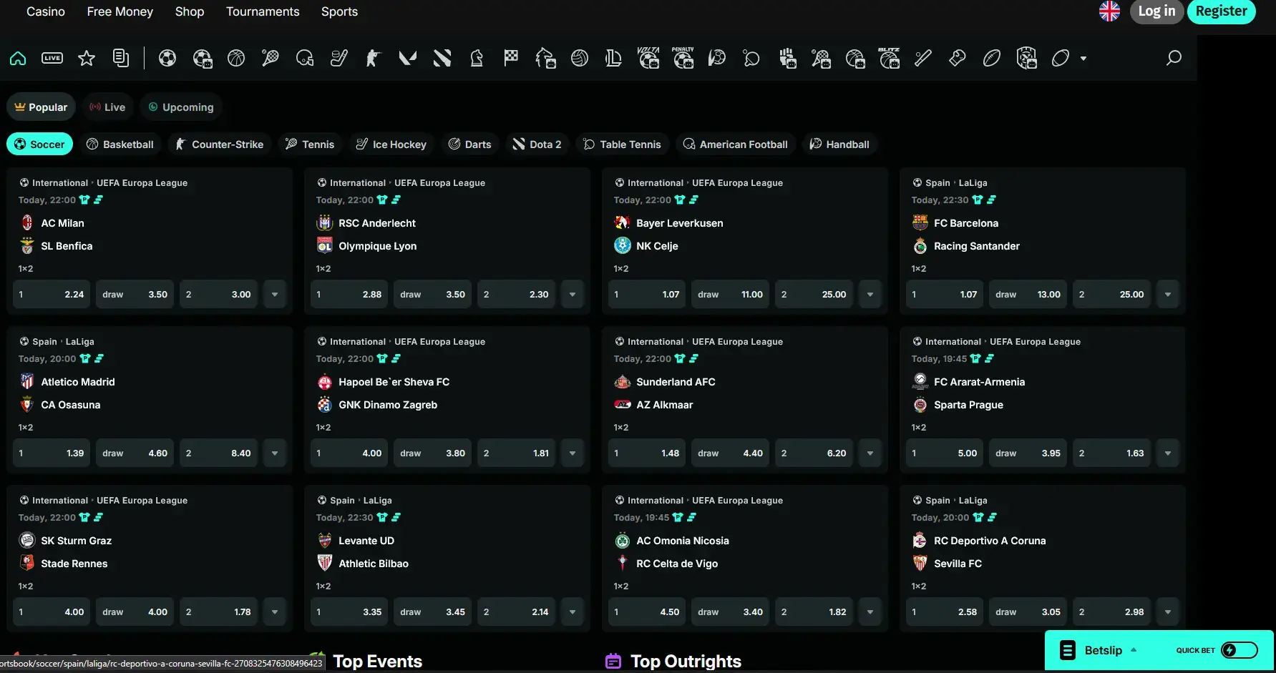Select the Counter-Strike shooter icon
Screen dimensions: 1276x673
(x=374, y=58)
